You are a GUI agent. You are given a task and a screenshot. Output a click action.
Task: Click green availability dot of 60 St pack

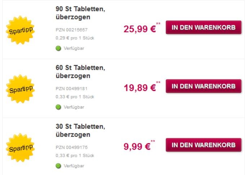click(x=58, y=107)
